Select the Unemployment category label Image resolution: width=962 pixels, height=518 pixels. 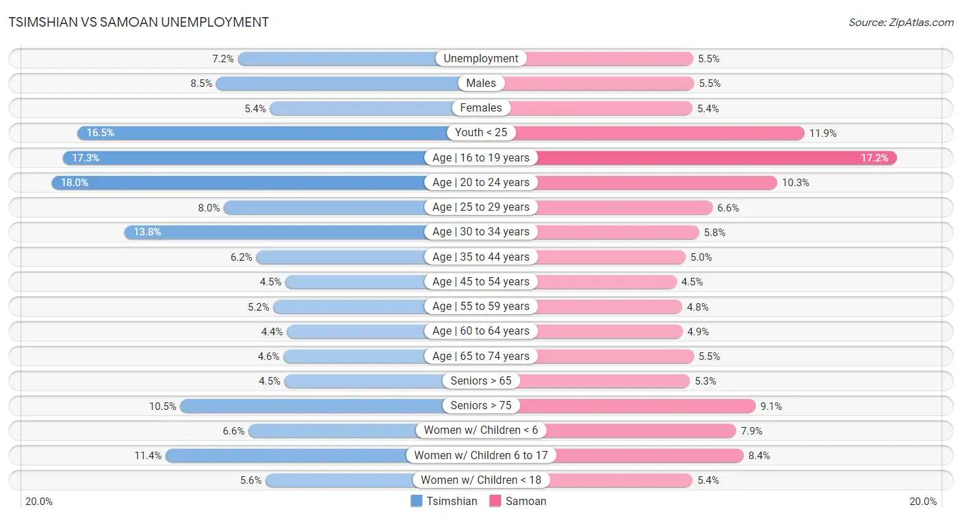pyautogui.click(x=481, y=59)
